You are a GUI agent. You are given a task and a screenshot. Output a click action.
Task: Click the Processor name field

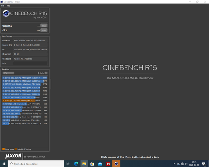[30, 40]
